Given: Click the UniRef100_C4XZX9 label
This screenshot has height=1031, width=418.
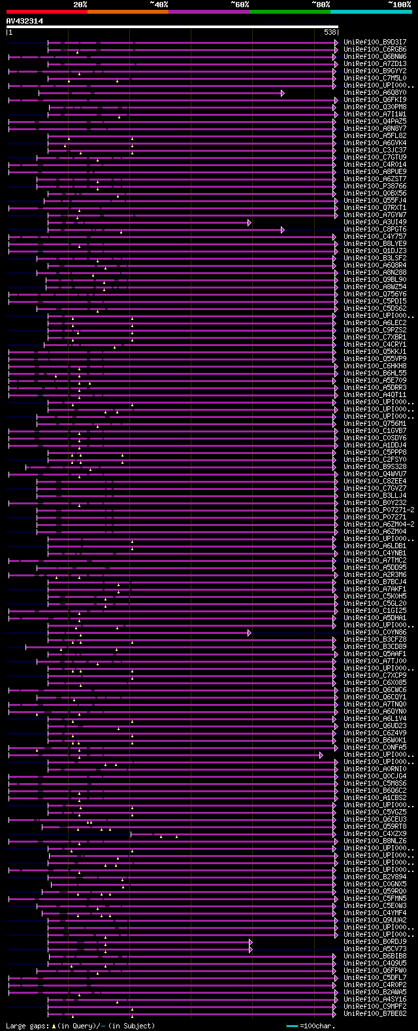Looking at the screenshot, I should [x=375, y=833].
